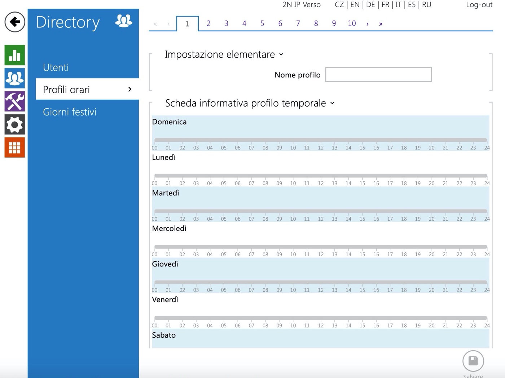Switch language to CZ
The height and width of the screenshot is (378, 505).
tap(339, 5)
